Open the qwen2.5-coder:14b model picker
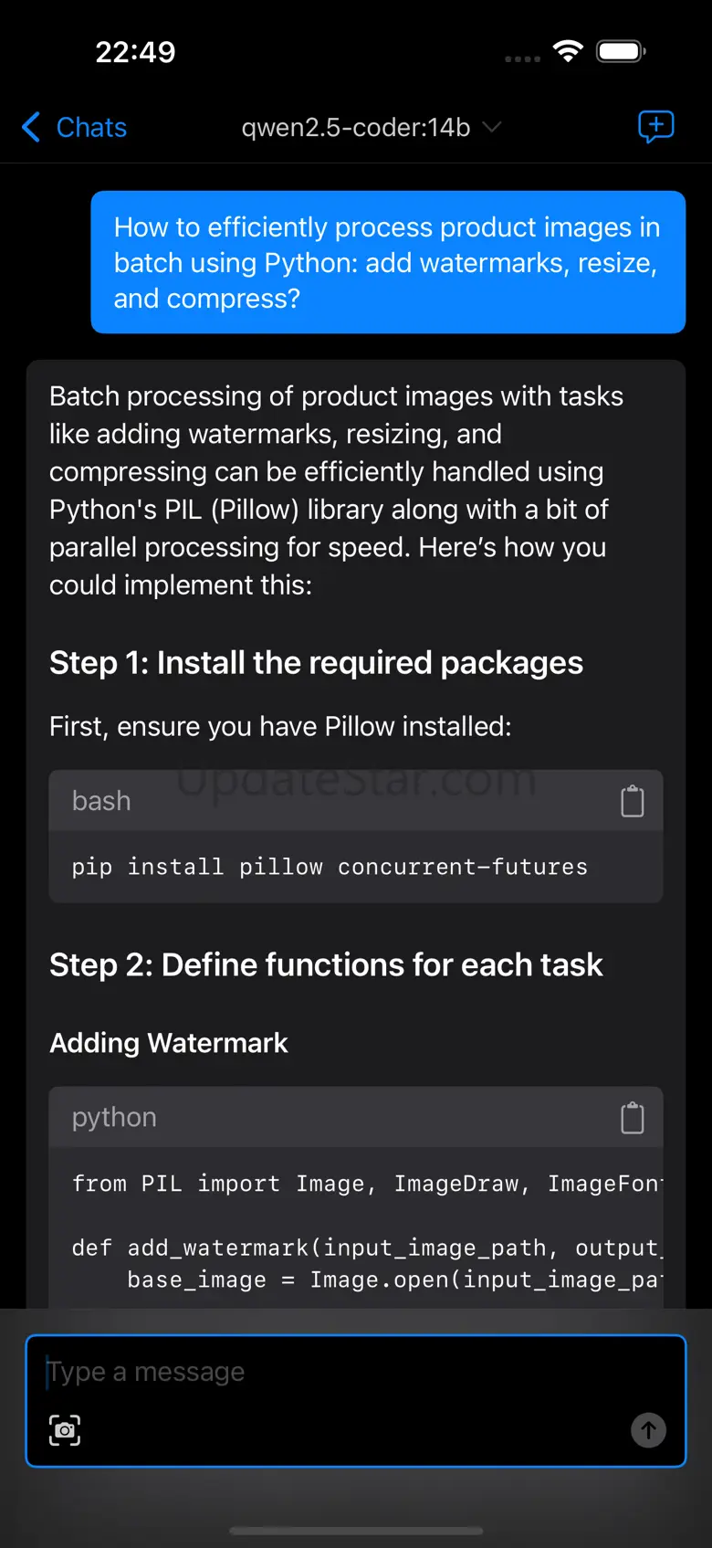 (x=356, y=127)
